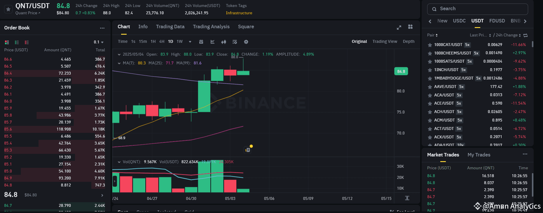Open the Order Book options menu

coord(102,28)
